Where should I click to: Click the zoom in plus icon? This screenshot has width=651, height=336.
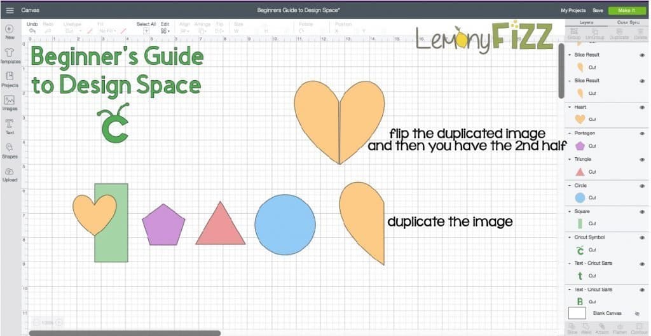tap(59, 322)
